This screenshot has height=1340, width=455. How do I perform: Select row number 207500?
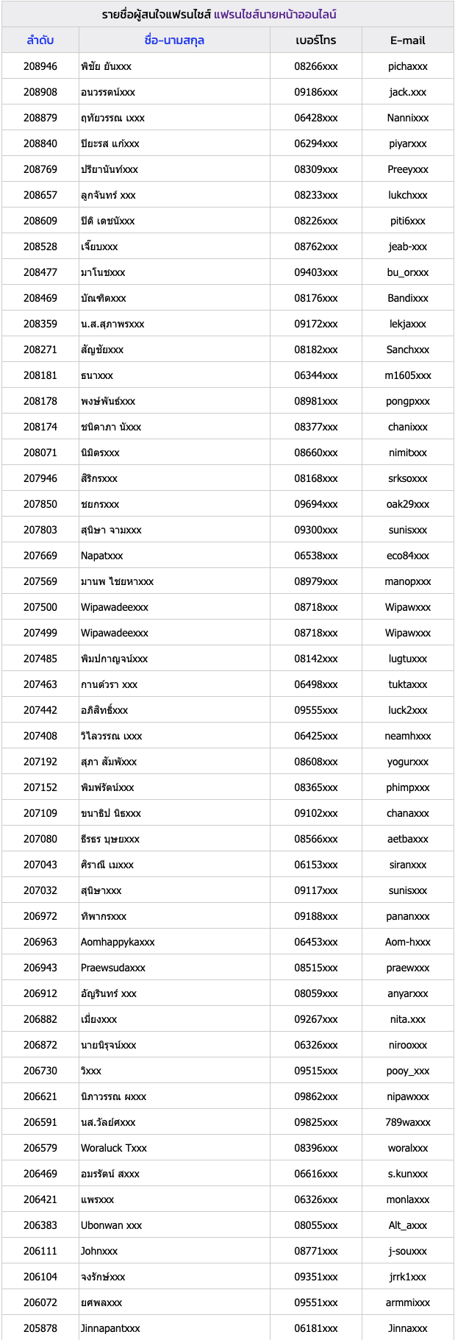coord(40,607)
